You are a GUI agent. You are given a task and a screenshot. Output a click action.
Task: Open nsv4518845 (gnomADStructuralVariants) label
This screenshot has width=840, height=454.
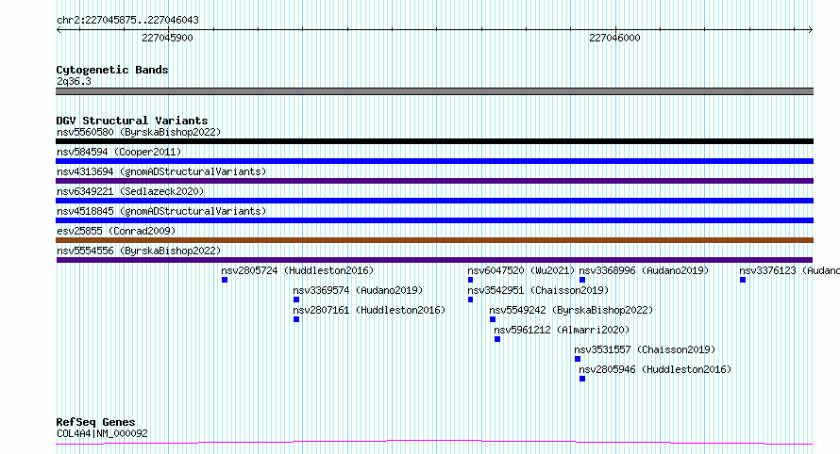161,211
